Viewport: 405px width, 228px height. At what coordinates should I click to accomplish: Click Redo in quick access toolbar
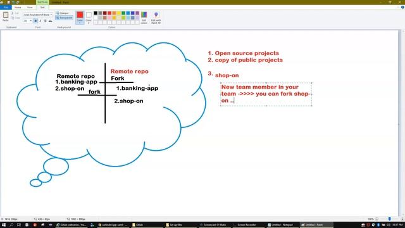click(x=18, y=2)
